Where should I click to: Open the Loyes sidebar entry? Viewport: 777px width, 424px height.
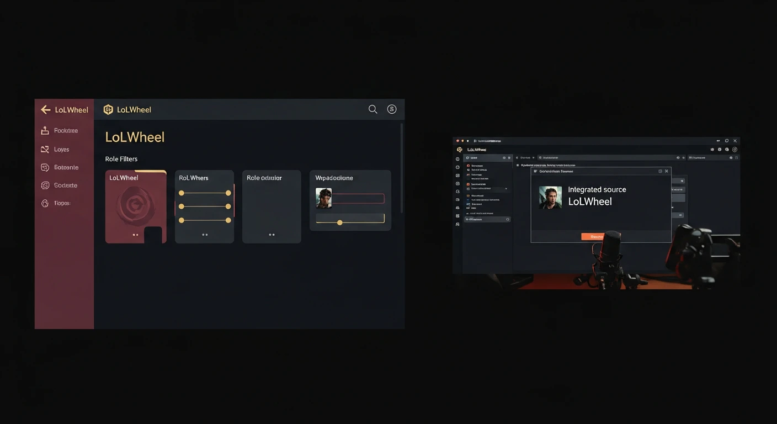61,150
